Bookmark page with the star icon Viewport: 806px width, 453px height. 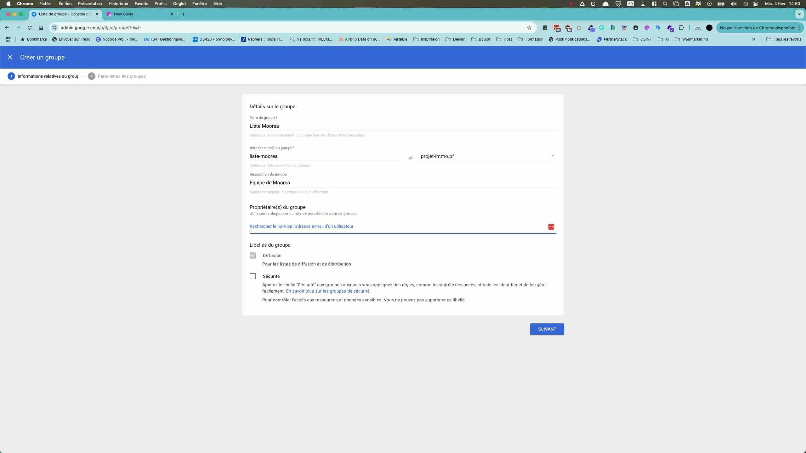tap(529, 28)
